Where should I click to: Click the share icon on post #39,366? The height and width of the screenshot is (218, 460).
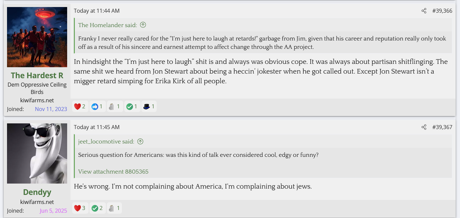(x=424, y=11)
